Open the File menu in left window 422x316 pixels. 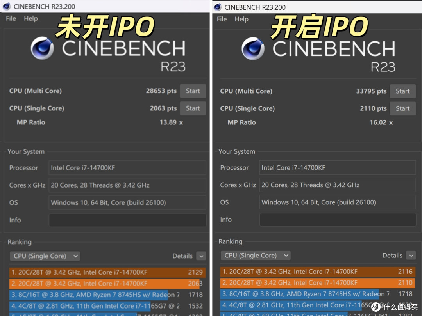click(x=11, y=19)
